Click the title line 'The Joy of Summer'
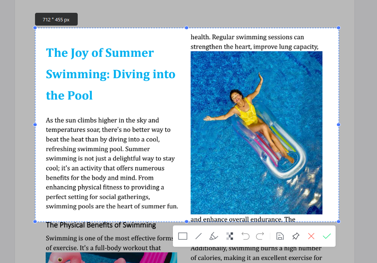The height and width of the screenshot is (263, 377). tap(100, 53)
